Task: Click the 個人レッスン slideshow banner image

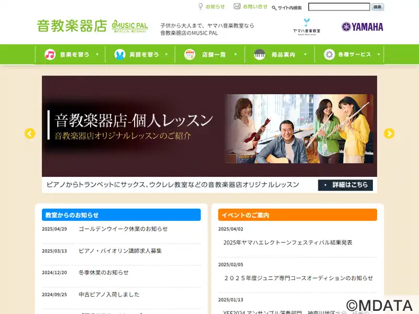Action: pos(210,126)
